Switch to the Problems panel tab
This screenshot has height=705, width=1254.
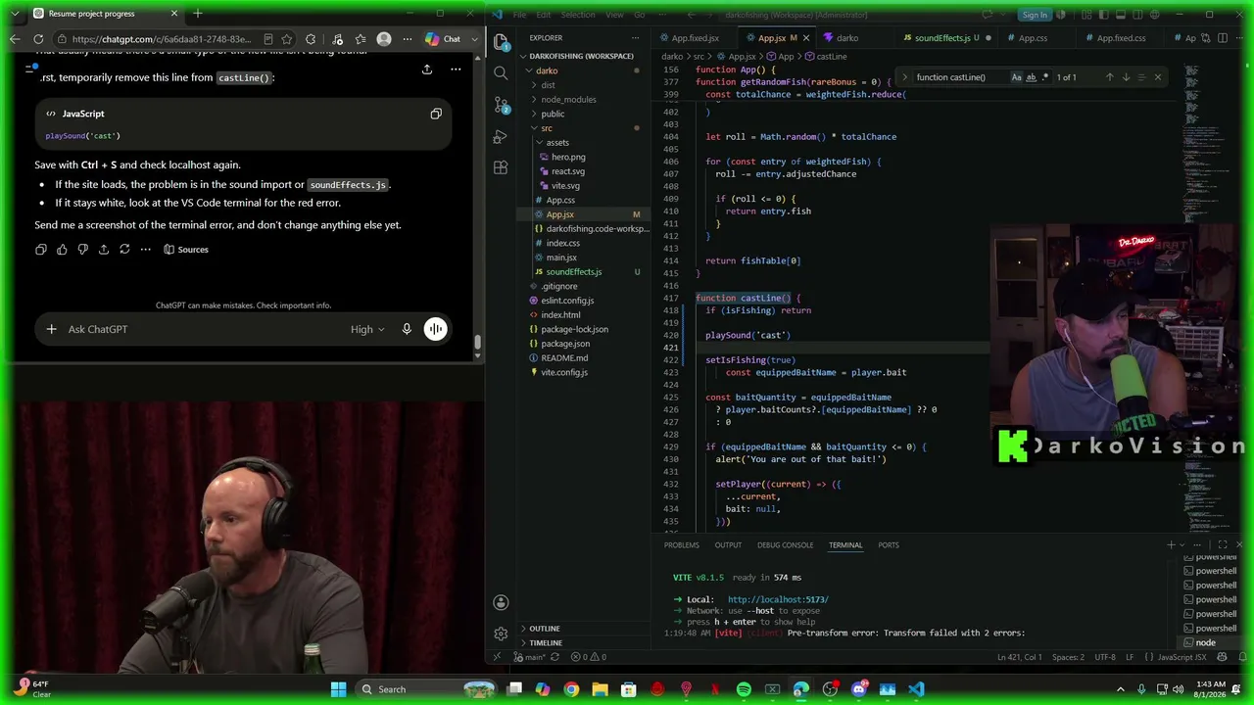[682, 545]
